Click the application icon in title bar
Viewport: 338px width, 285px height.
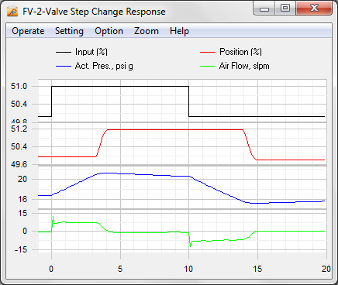click(x=12, y=11)
